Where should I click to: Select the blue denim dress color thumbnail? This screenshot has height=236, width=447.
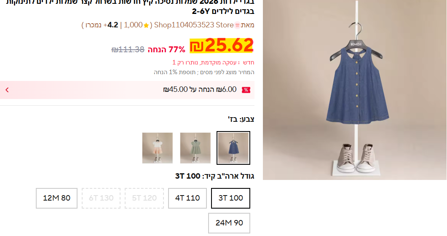coord(233,148)
